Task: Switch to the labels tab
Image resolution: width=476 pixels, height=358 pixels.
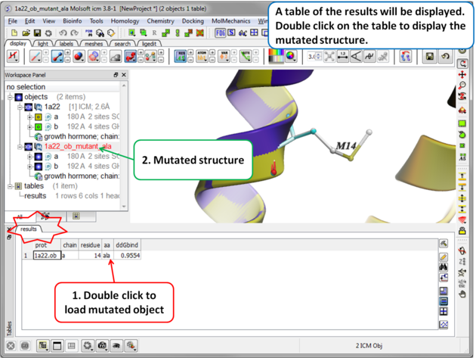Action: [66, 44]
